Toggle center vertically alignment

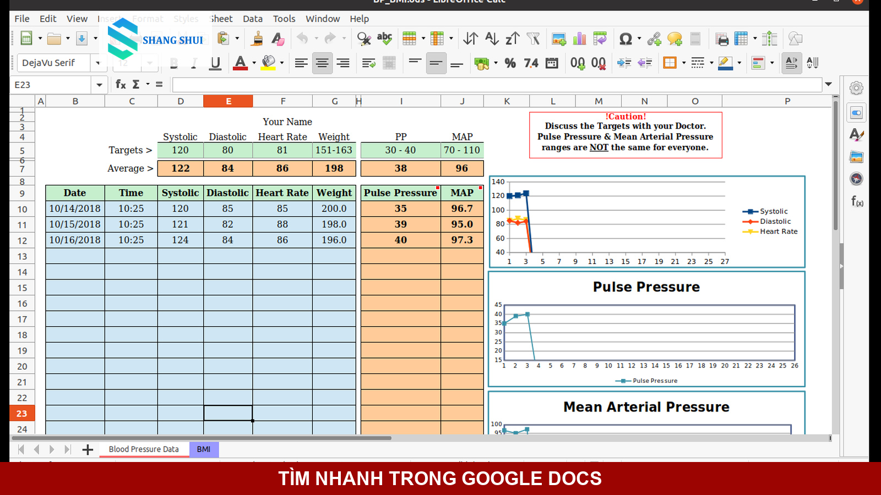[x=436, y=63]
